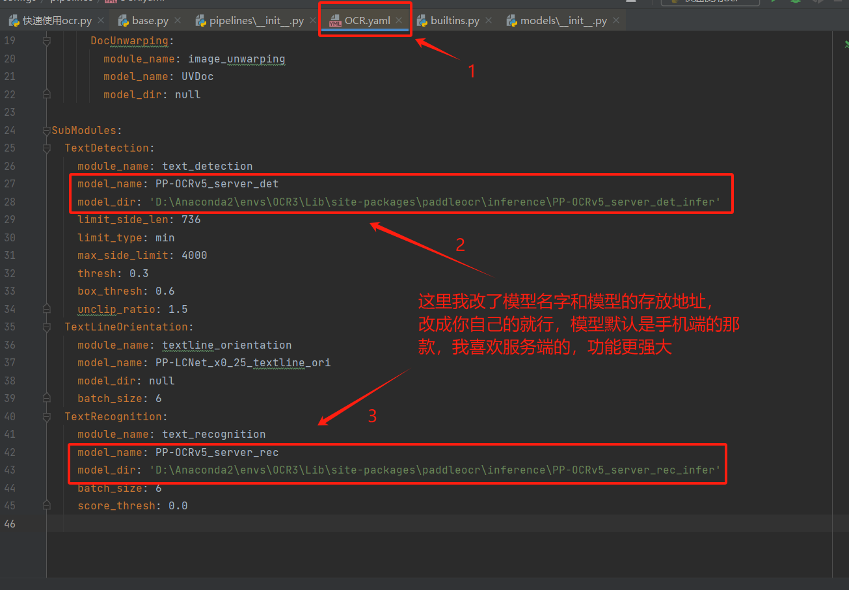Viewport: 849px width, 590px height.
Task: Click the Python icon on builtins.py tab
Action: click(421, 21)
